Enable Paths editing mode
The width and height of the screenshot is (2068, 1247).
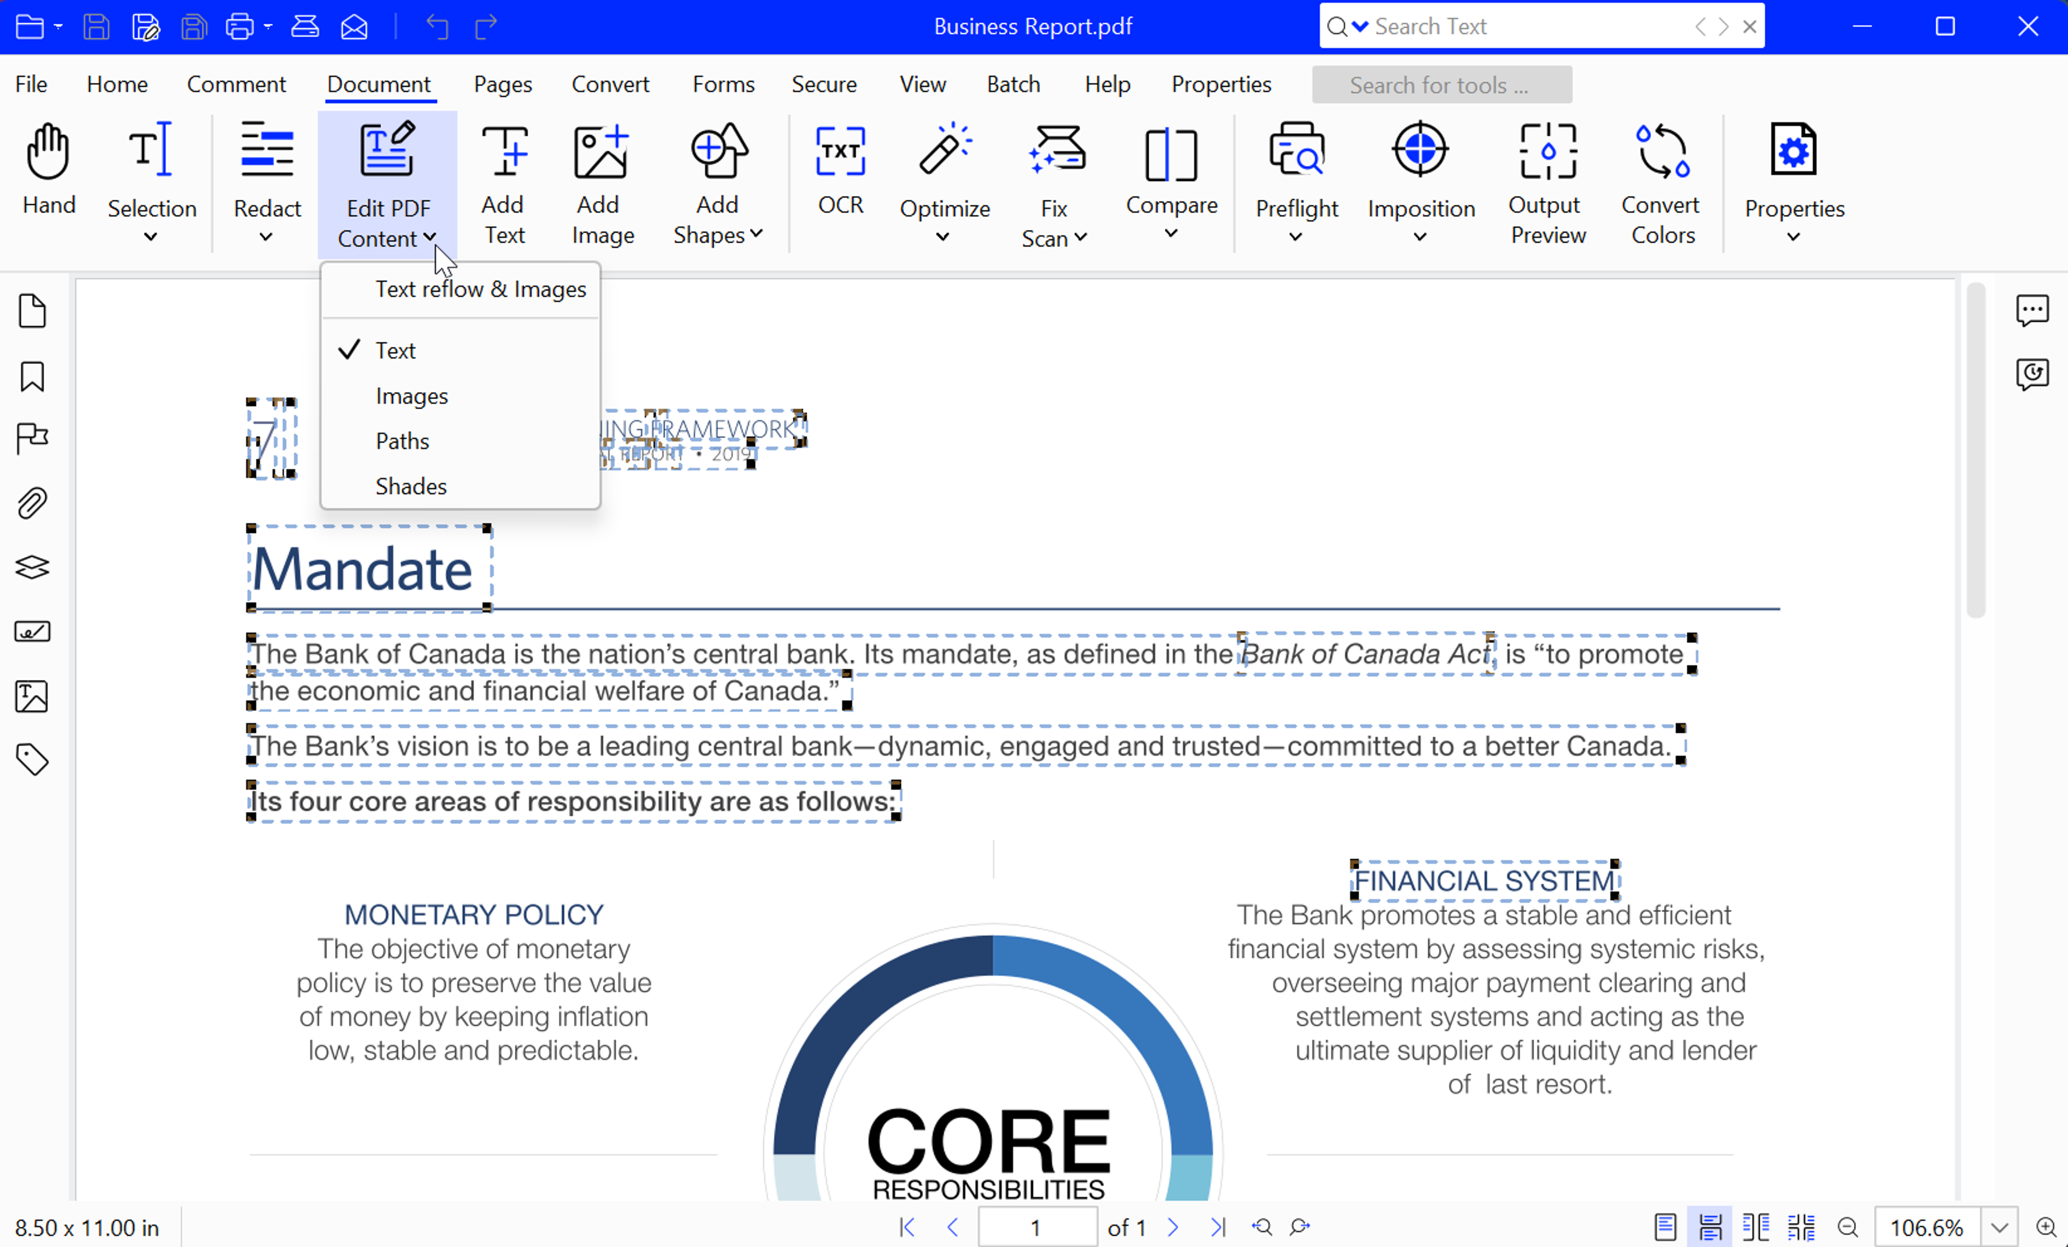click(x=460, y=440)
